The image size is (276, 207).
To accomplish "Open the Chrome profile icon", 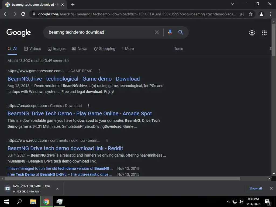I will 261,14.
